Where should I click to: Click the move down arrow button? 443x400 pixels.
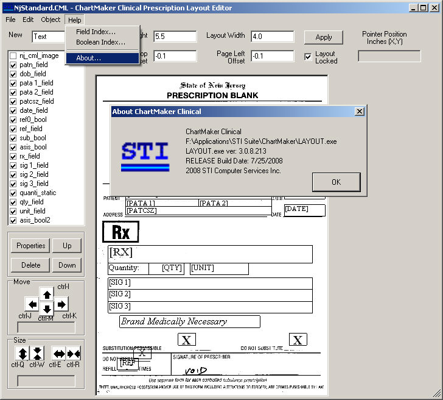[47, 309]
